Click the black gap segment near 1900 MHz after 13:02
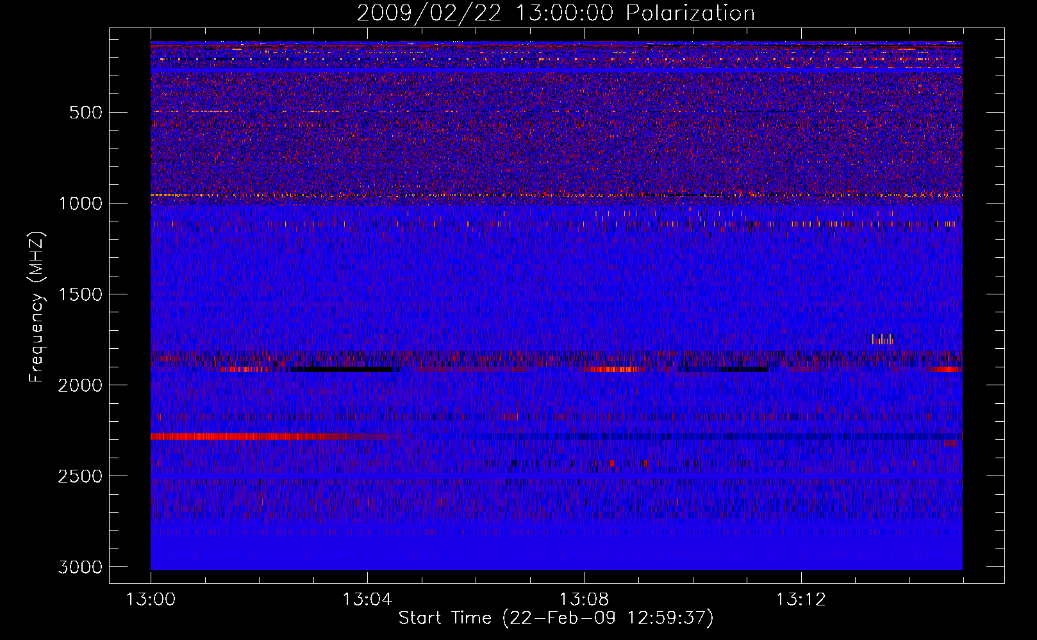The width and height of the screenshot is (1037, 640). click(341, 369)
